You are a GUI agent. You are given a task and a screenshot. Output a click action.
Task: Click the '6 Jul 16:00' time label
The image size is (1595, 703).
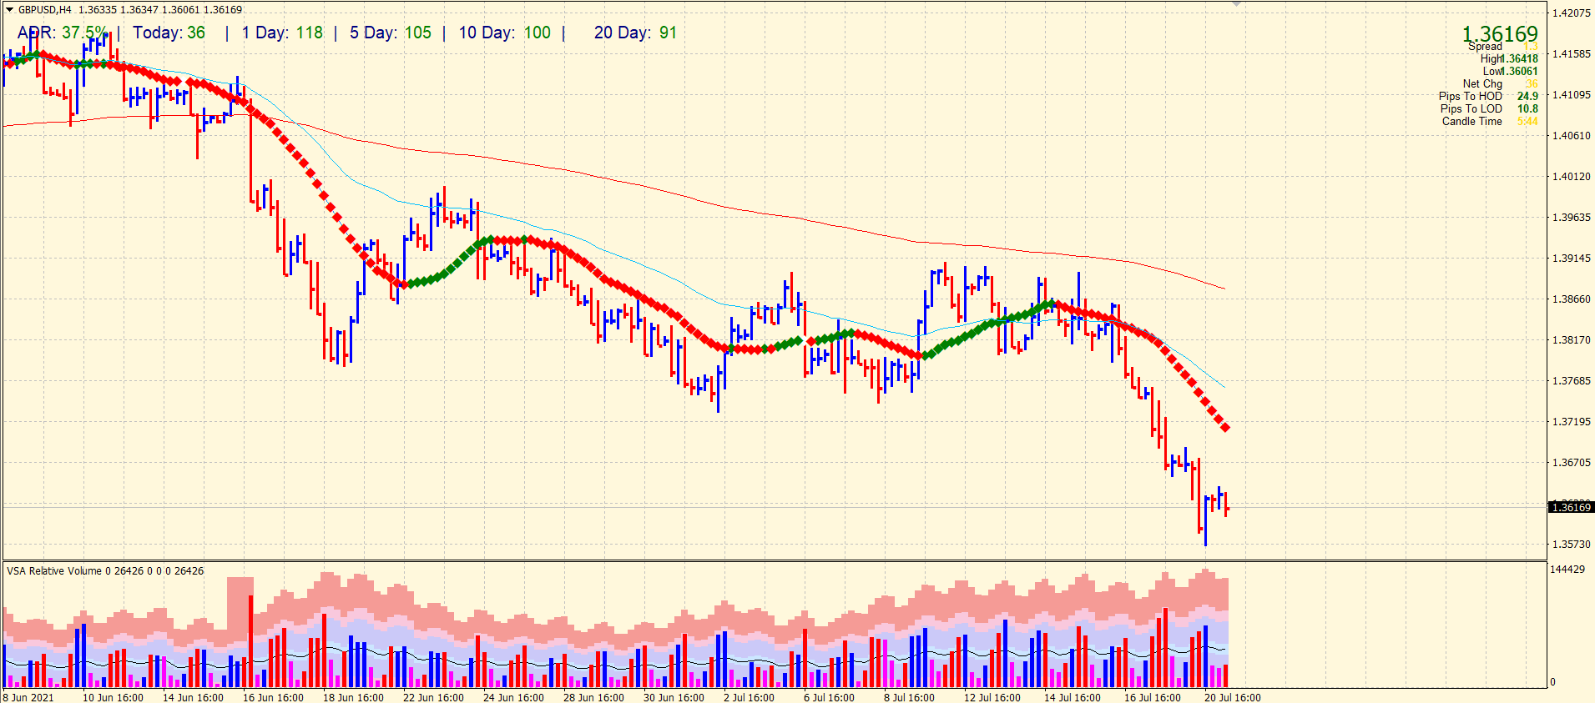829,698
